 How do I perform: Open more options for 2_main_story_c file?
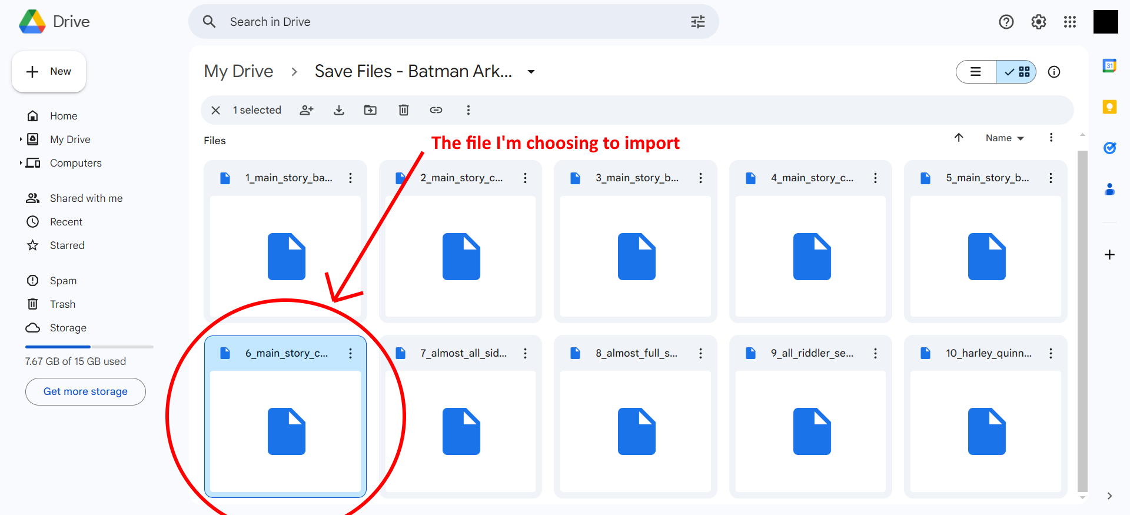(x=525, y=178)
